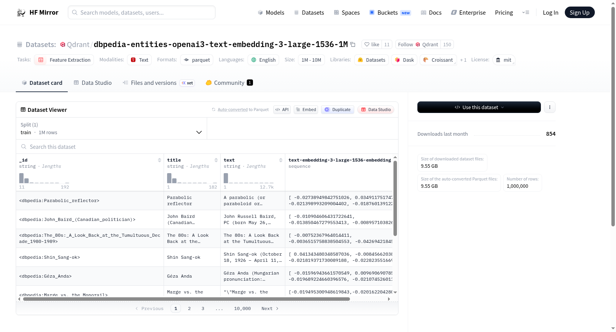Expand the extra navigation menu icon
Viewport: 616px width, 332px height.
pyautogui.click(x=526, y=12)
